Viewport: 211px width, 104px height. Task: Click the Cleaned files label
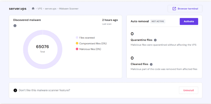(x=139, y=64)
